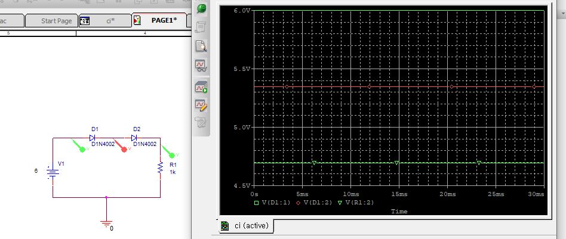Viewport: 566px width, 239px height.
Task: Click the 15ms x-axis label
Action: (x=399, y=194)
